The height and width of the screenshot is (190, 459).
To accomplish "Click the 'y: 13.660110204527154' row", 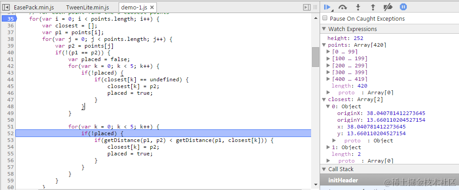I will click(x=371, y=133).
